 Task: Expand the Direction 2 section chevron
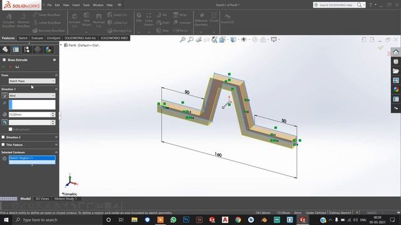pos(56,137)
